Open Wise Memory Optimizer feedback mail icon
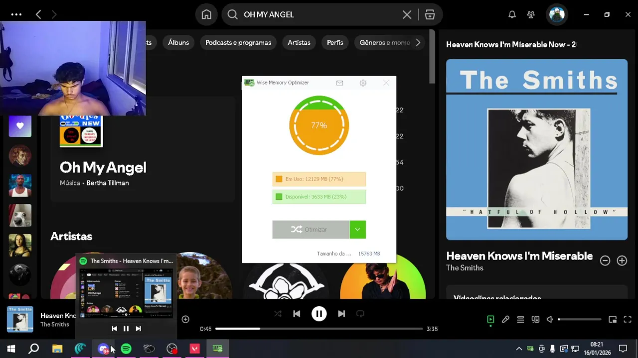This screenshot has width=638, height=358. coord(339,83)
